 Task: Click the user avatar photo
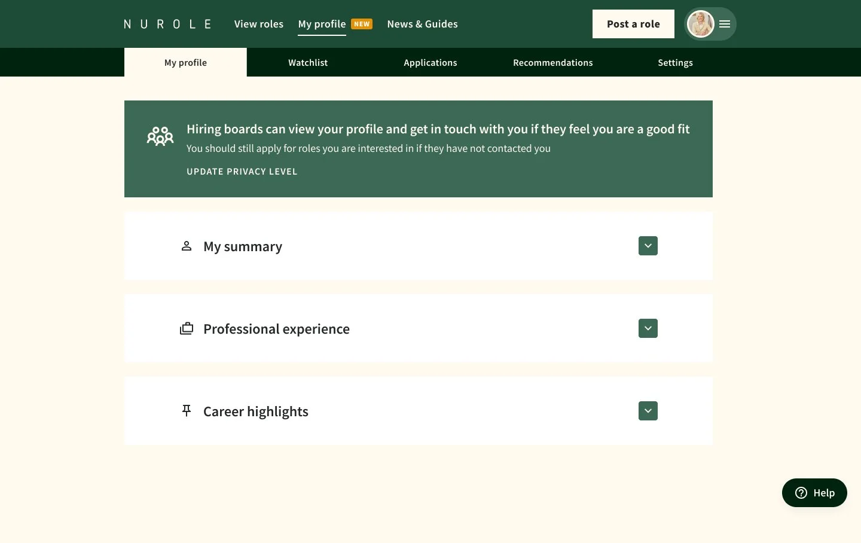(701, 24)
